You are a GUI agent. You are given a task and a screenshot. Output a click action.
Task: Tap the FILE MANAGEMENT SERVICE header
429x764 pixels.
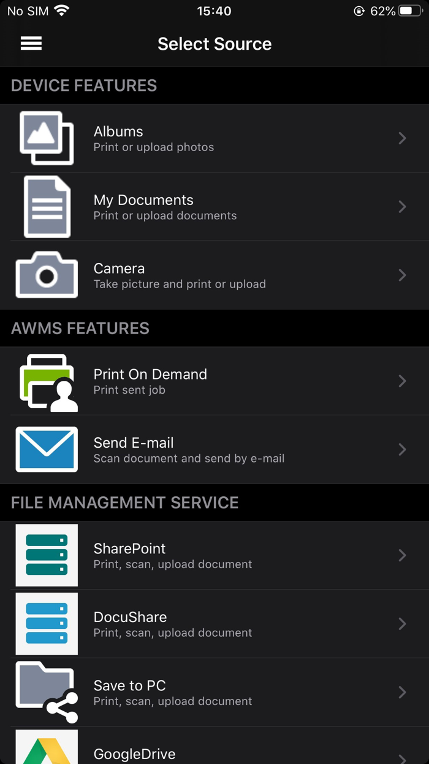click(x=125, y=503)
